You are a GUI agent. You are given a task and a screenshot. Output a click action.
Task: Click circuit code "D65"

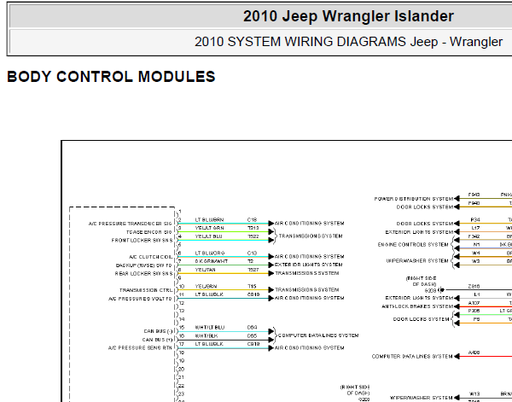click(252, 336)
